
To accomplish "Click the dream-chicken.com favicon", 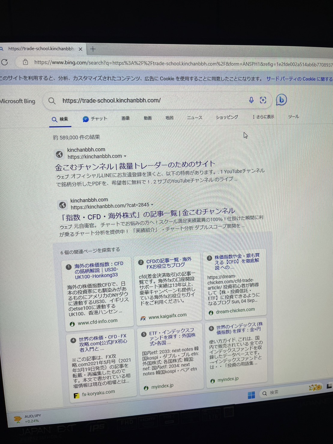I will coord(211,313).
